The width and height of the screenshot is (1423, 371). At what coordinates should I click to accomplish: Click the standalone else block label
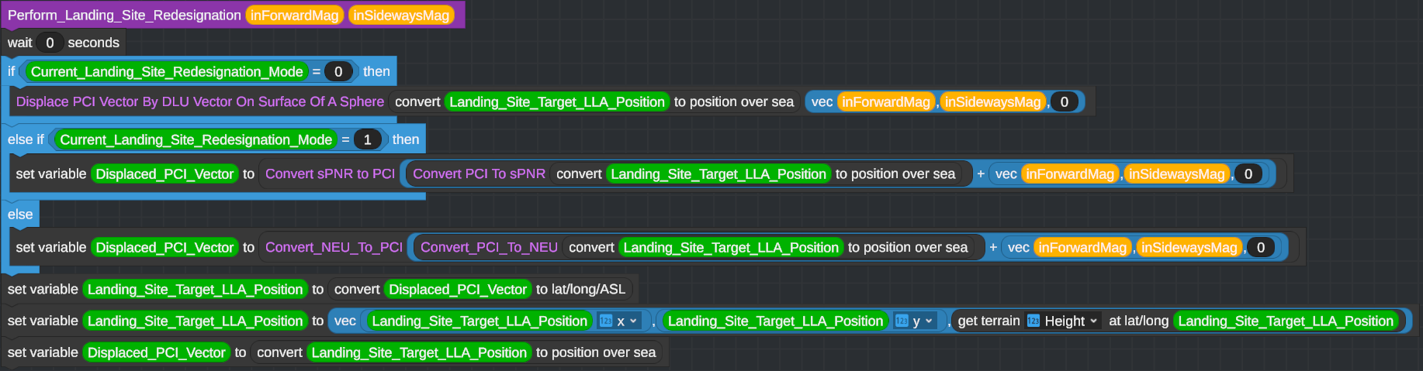point(20,215)
